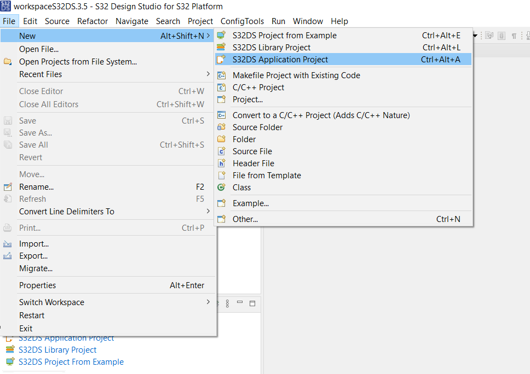This screenshot has height=374, width=530.
Task: Click the Rename icon in the File menu
Action: 7,186
